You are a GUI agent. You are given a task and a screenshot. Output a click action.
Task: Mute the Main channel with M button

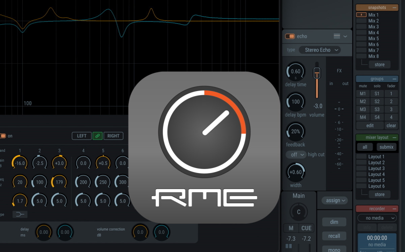[x=291, y=229]
